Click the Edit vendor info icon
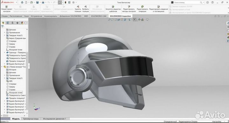Image resolution: width=229 pixels, height=123 pixels. [159, 7]
